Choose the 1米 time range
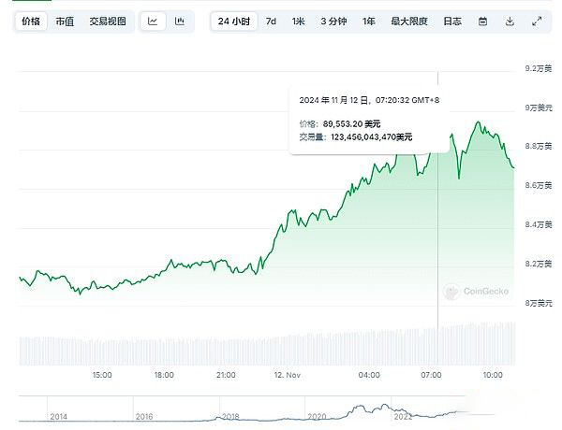The image size is (562, 430). tap(298, 21)
